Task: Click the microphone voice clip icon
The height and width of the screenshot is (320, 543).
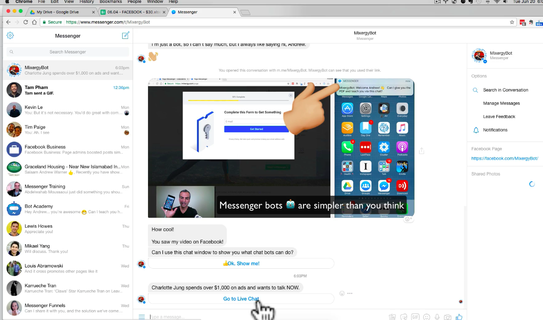Action: 437,317
